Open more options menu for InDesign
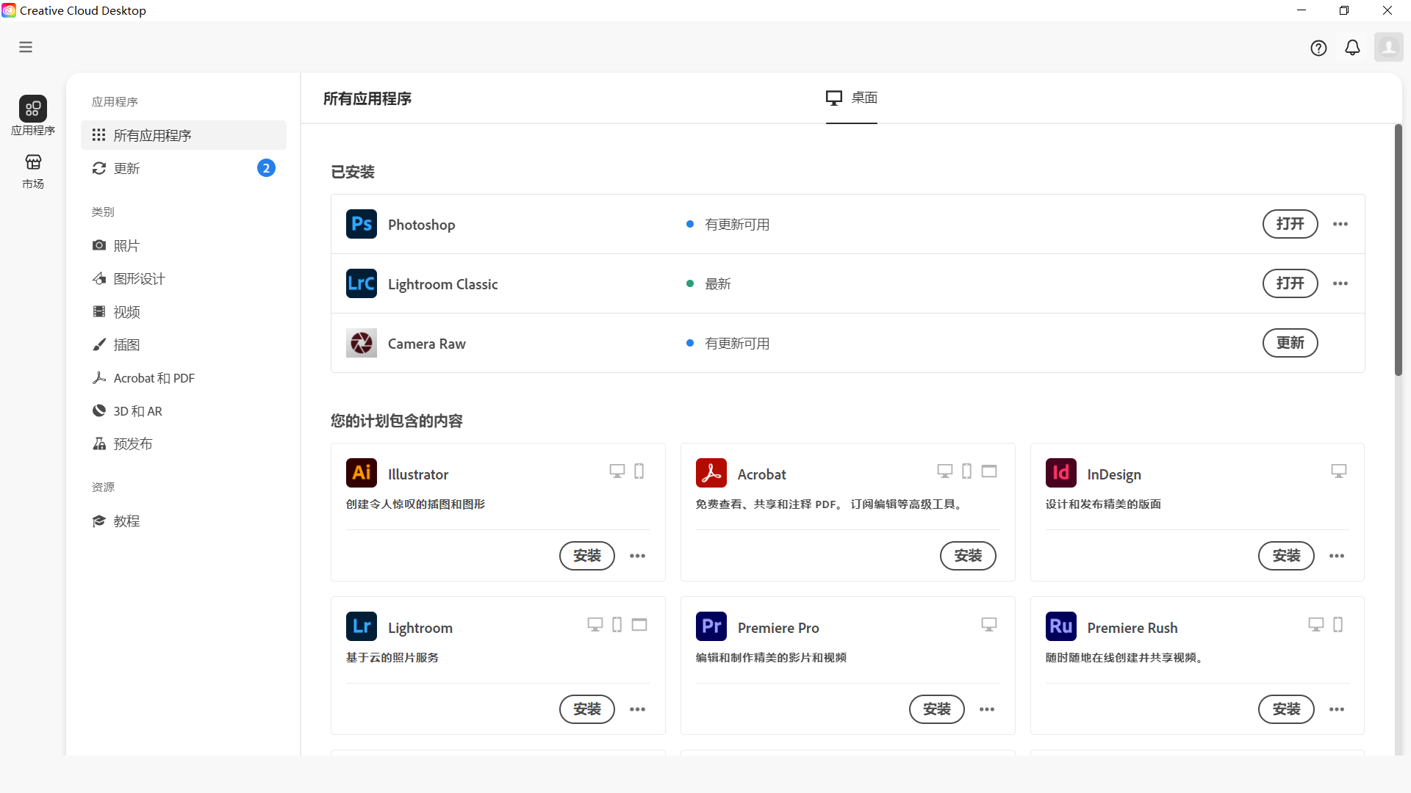The image size is (1411, 793). (x=1336, y=556)
